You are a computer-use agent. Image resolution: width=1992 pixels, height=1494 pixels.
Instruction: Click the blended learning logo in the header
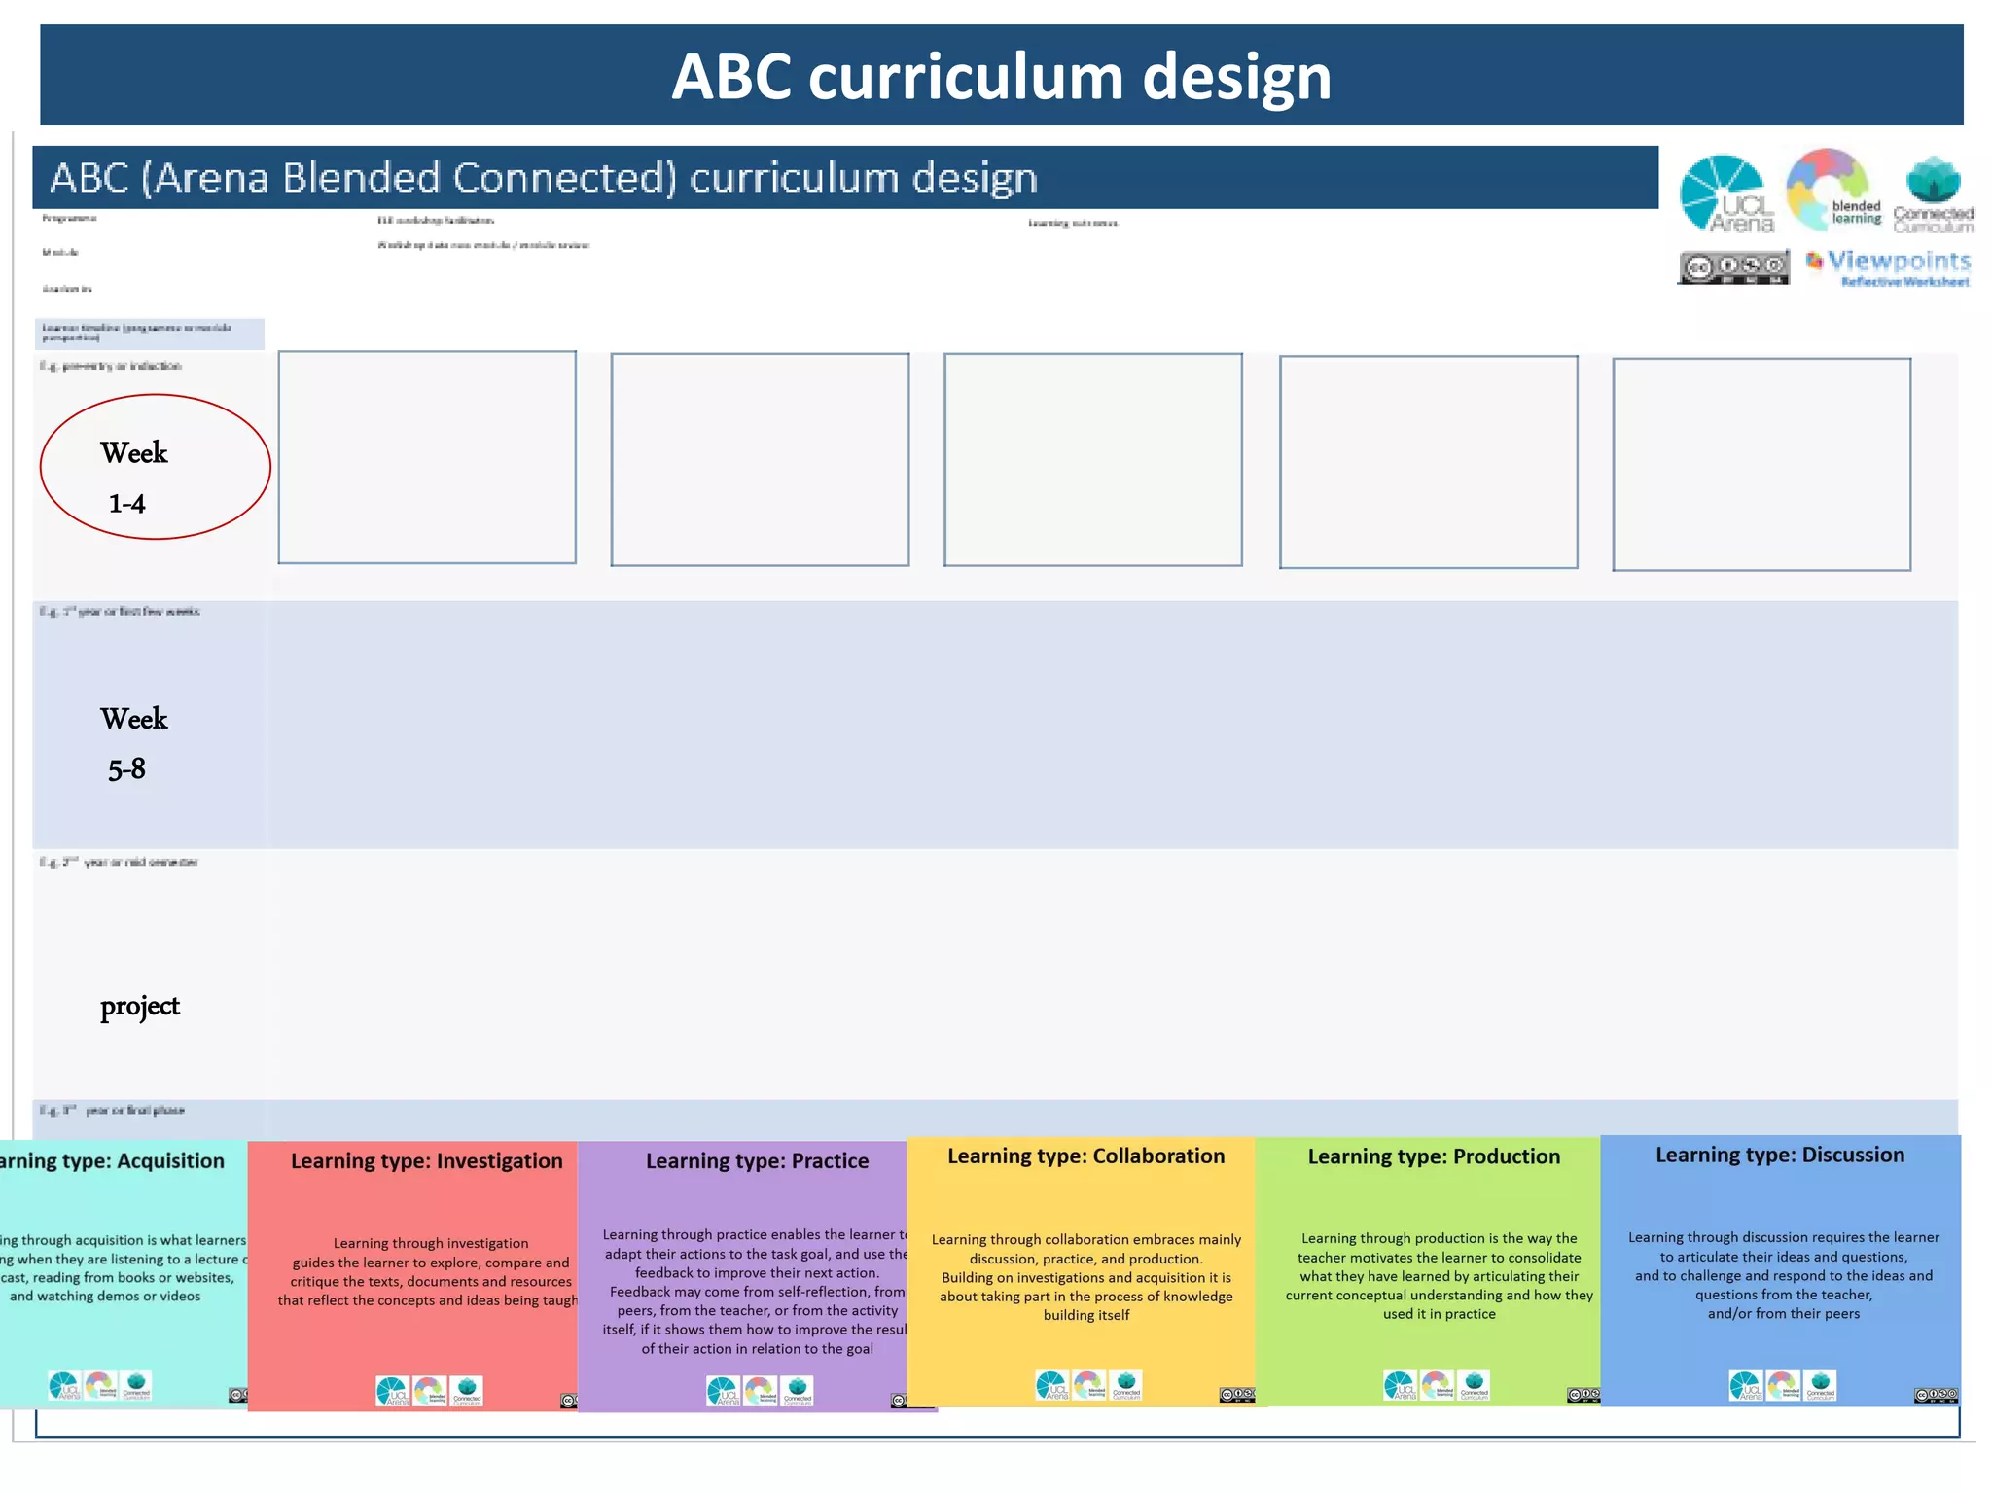1832,190
